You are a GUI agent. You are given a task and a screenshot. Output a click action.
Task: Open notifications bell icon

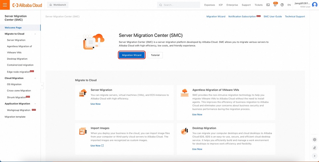pyautogui.click(x=275, y=5)
